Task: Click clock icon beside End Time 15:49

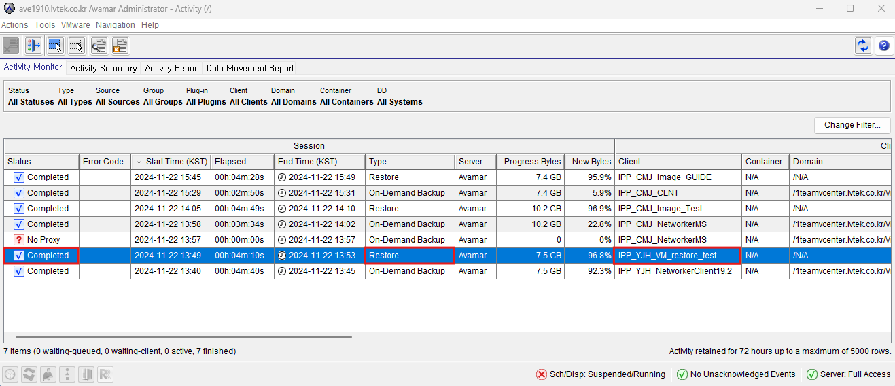Action: 282,177
